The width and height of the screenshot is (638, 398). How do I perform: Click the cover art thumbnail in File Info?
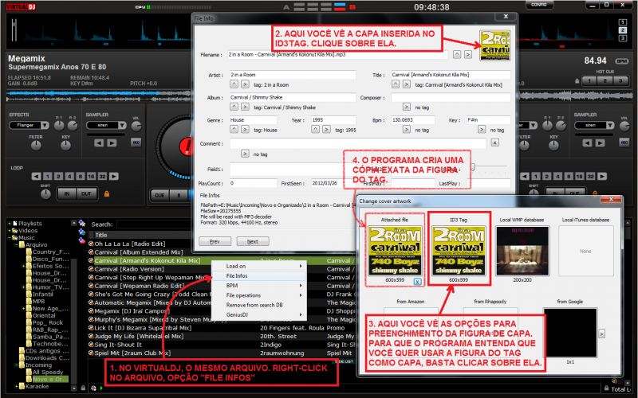click(494, 45)
